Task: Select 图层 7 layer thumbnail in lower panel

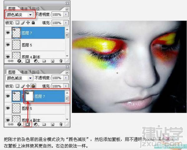Action: pyautogui.click(x=16, y=96)
